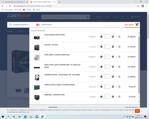The width and height of the screenshot is (149, 119).
Task: Increase quantity of G.Skill Aegis DDR4 memory
Action: pyautogui.click(x=113, y=67)
